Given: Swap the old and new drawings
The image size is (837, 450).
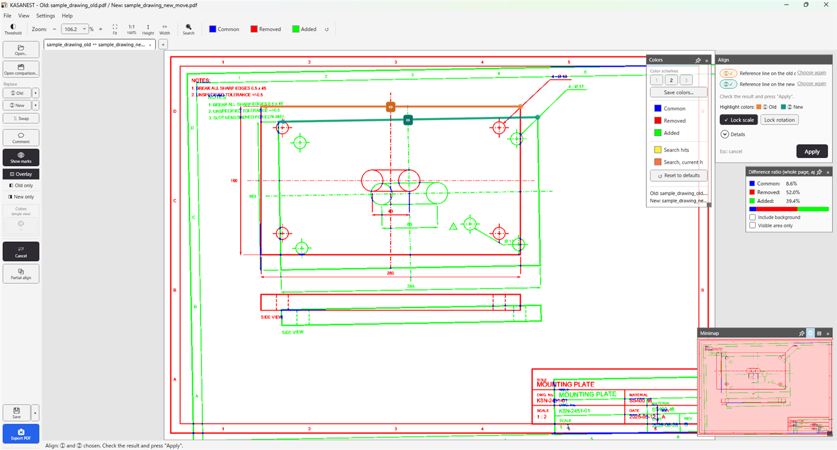Looking at the screenshot, I should 21,118.
